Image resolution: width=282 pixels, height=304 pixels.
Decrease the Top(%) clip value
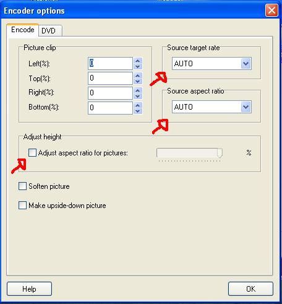pos(138,81)
